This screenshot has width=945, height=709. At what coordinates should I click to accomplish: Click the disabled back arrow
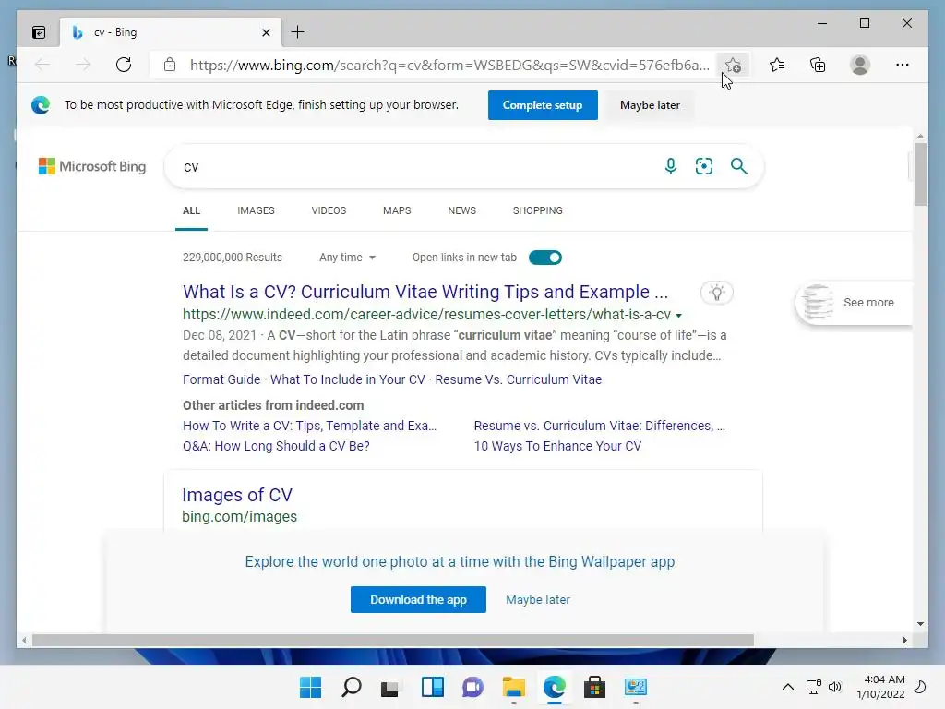coord(42,65)
